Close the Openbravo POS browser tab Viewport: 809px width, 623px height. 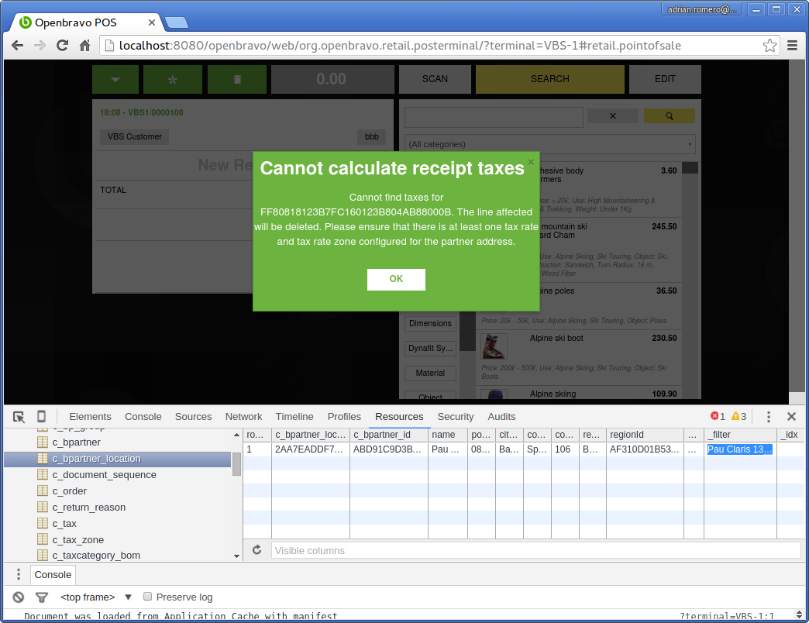click(x=152, y=22)
